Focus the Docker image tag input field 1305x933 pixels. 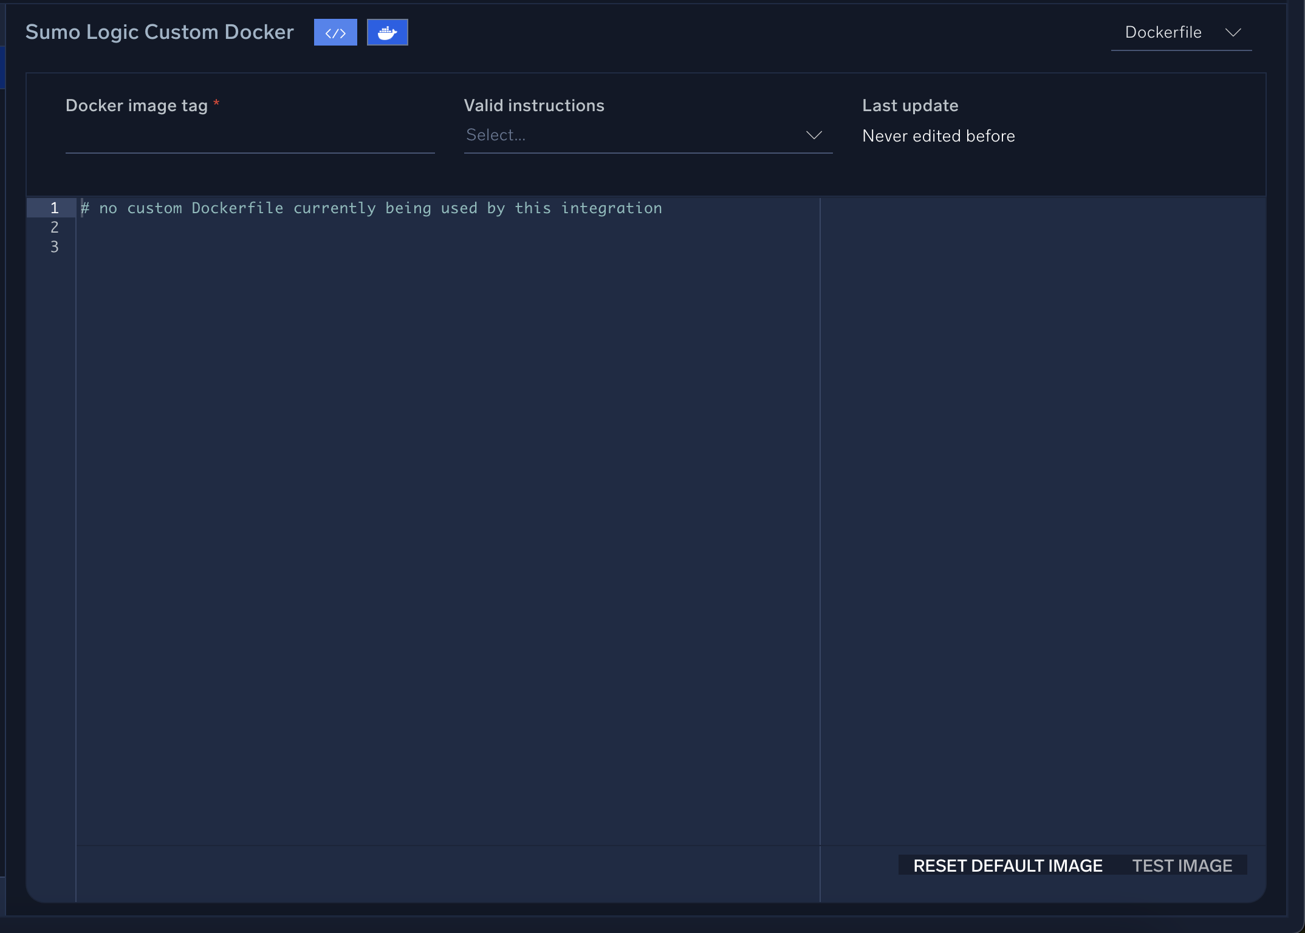click(x=250, y=137)
